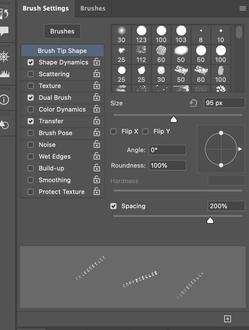Uncheck the Transfer option
Screen dimensions: 249x330
31,121
